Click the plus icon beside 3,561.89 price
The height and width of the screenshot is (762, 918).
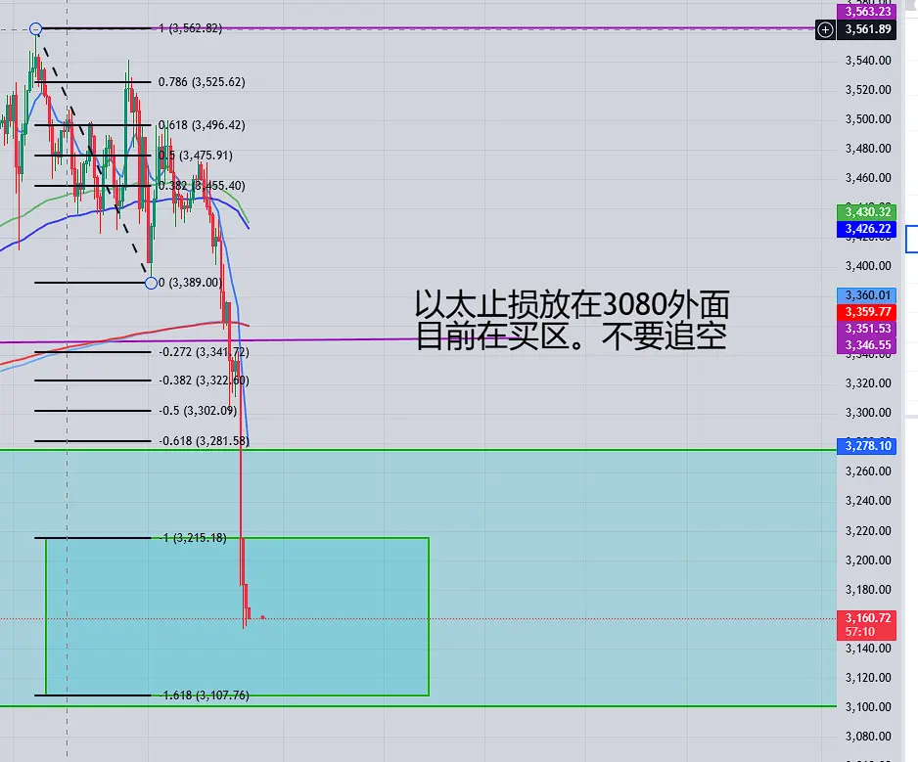click(x=825, y=29)
